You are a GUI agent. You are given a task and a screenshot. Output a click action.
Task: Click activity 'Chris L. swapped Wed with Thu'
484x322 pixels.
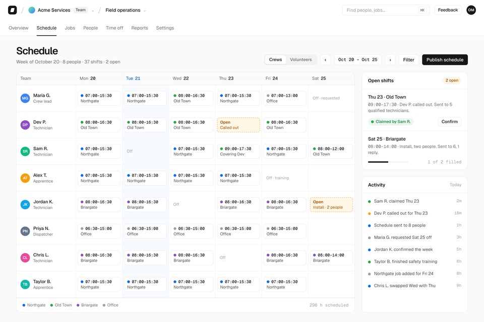pos(414,286)
